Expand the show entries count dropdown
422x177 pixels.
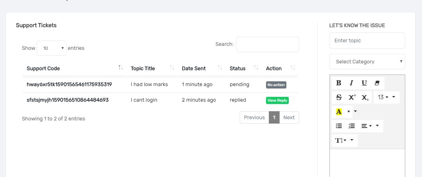coord(51,48)
